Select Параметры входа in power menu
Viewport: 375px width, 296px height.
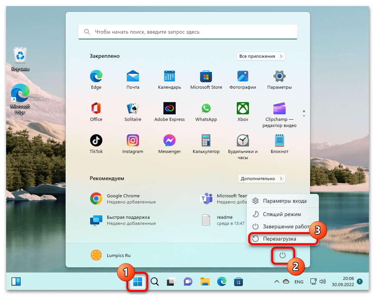(283, 201)
